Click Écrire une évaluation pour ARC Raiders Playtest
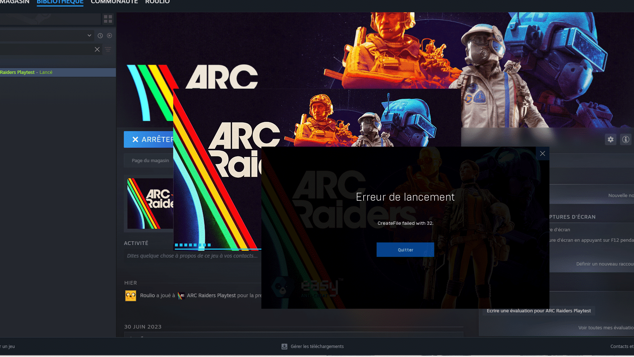Viewport: 634px width, 357px height. pyautogui.click(x=539, y=311)
